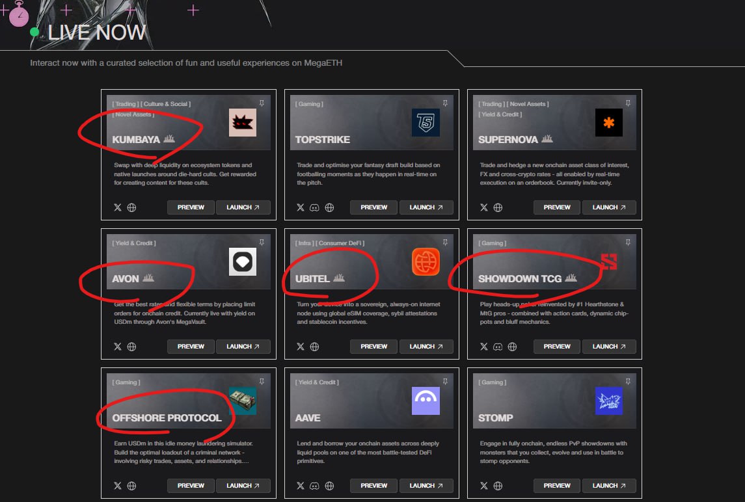The height and width of the screenshot is (502, 745).
Task: Open Ubitel's website globe icon
Action: point(314,347)
